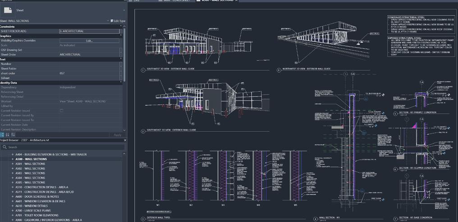Expand the A510 - CONSTRUCTION DETAILS node
This screenshot has width=458, height=222.
point(13,187)
